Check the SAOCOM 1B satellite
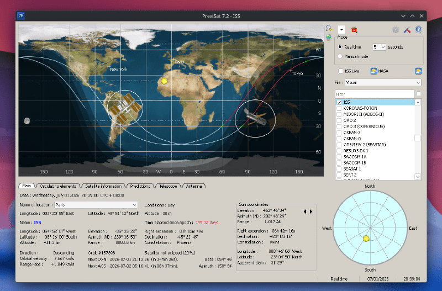The width and height of the screenshot is (442, 291). click(x=339, y=163)
